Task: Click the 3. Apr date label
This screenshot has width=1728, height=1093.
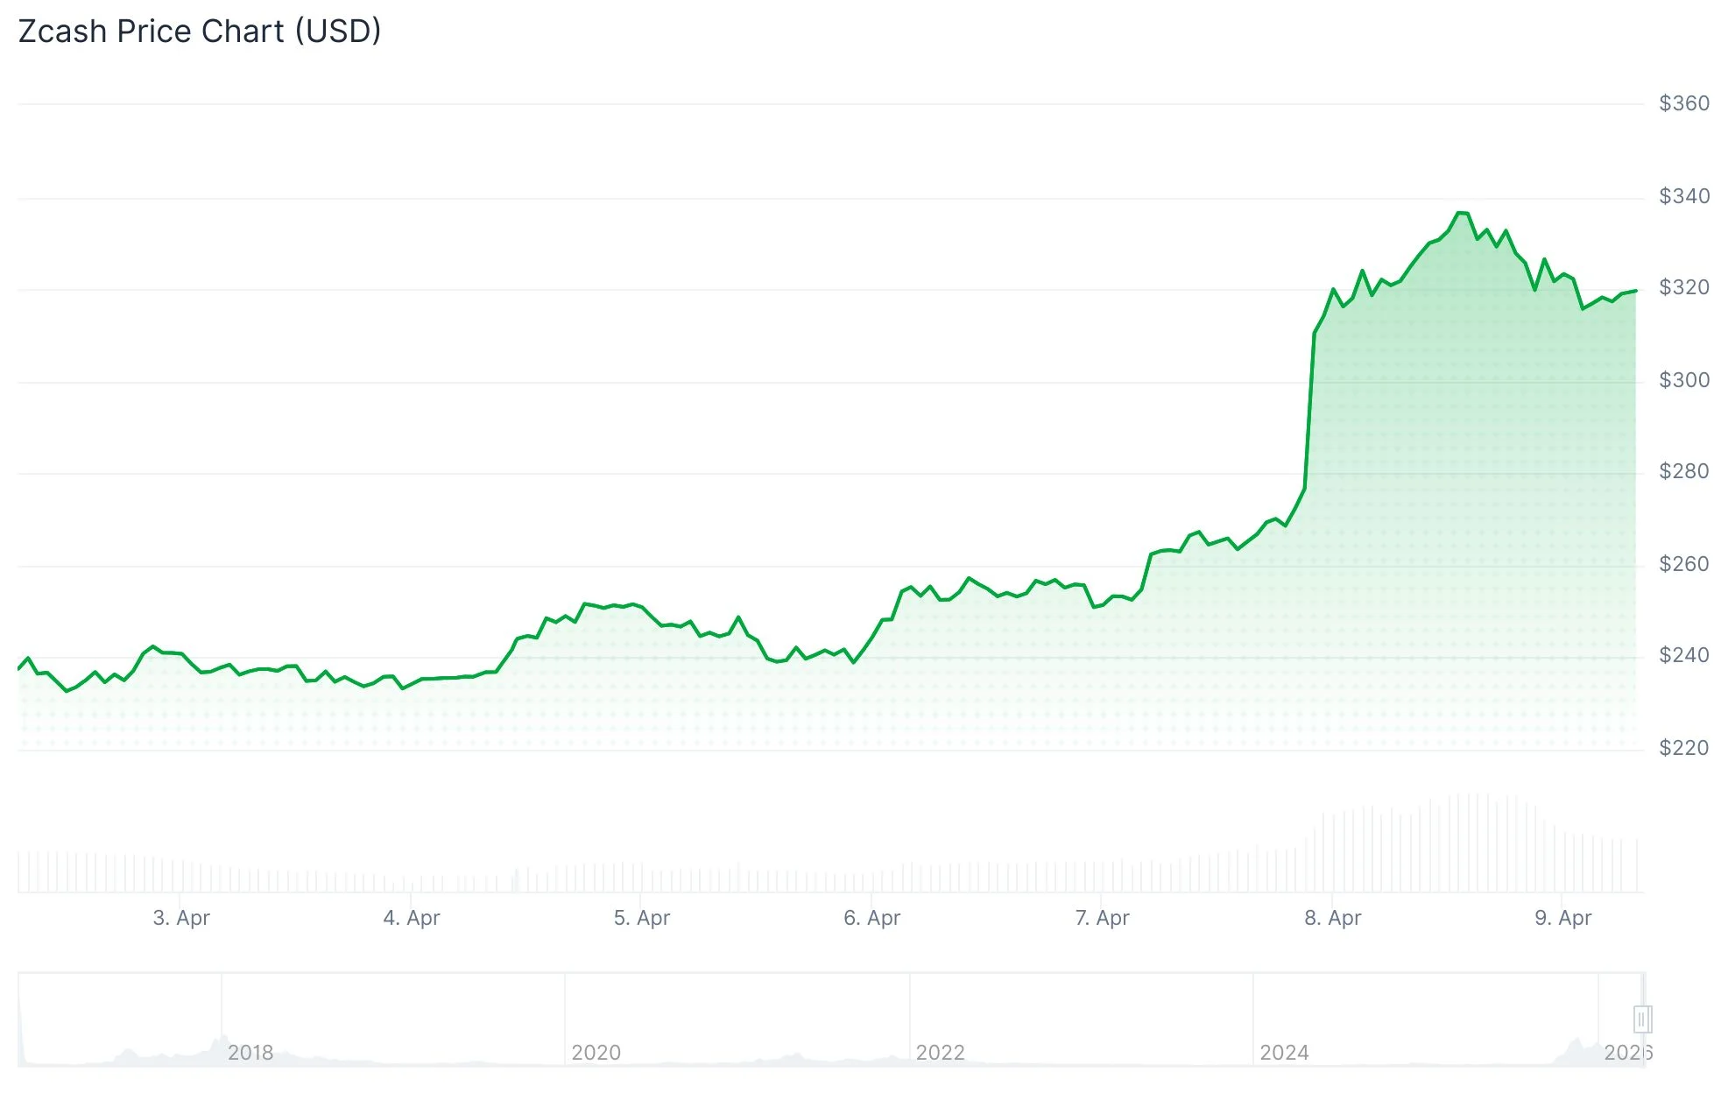Action: click(181, 918)
